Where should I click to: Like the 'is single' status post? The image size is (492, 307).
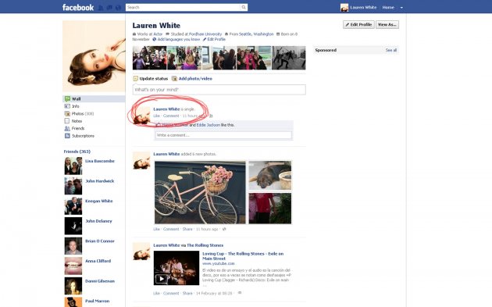click(x=156, y=116)
